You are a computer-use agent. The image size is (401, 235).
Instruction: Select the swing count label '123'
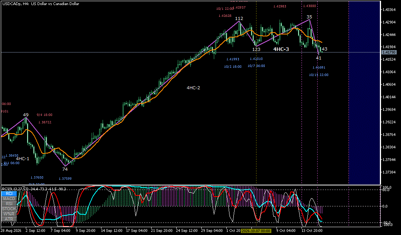point(256,49)
